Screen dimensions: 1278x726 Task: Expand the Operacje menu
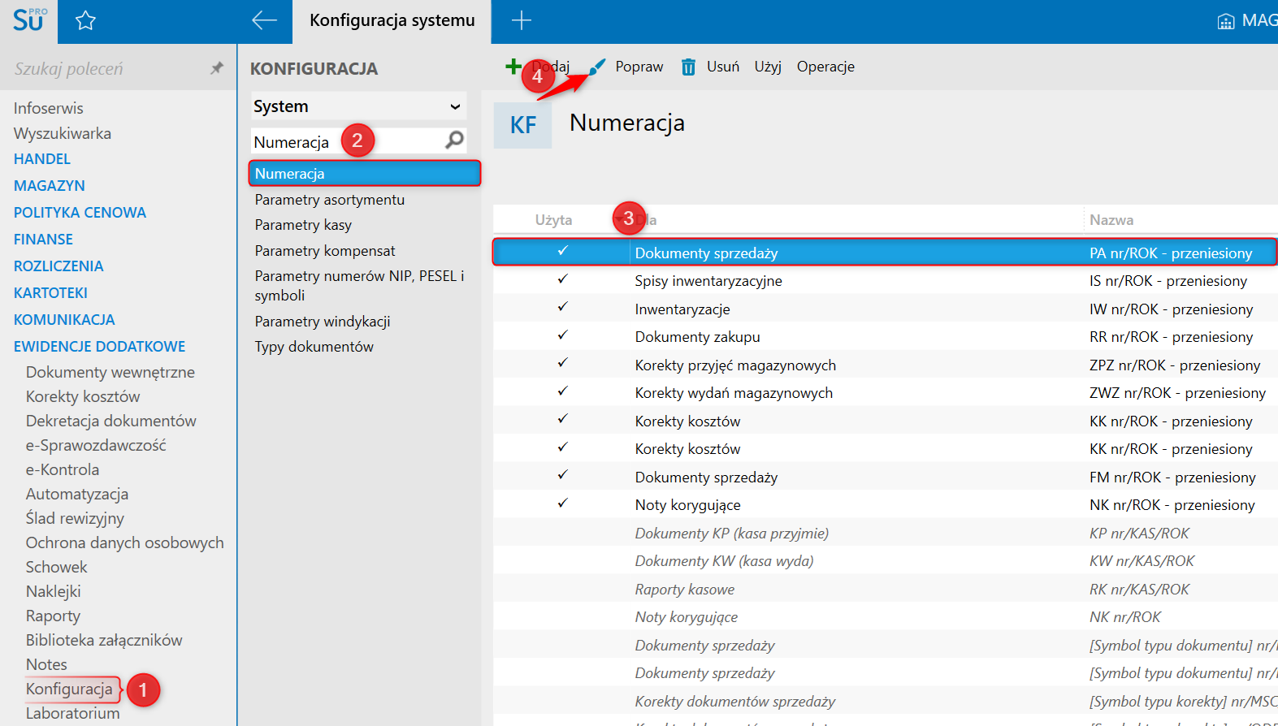coord(825,67)
